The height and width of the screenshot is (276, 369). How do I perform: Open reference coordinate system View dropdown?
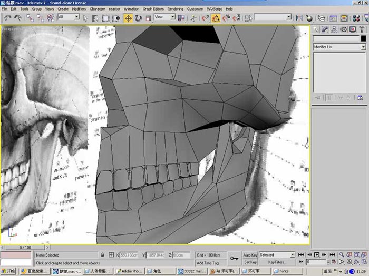tap(164, 17)
